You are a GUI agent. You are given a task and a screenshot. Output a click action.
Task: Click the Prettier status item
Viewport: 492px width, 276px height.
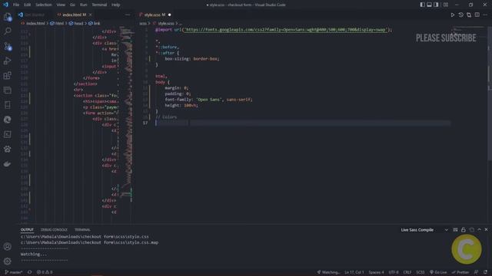click(460, 272)
